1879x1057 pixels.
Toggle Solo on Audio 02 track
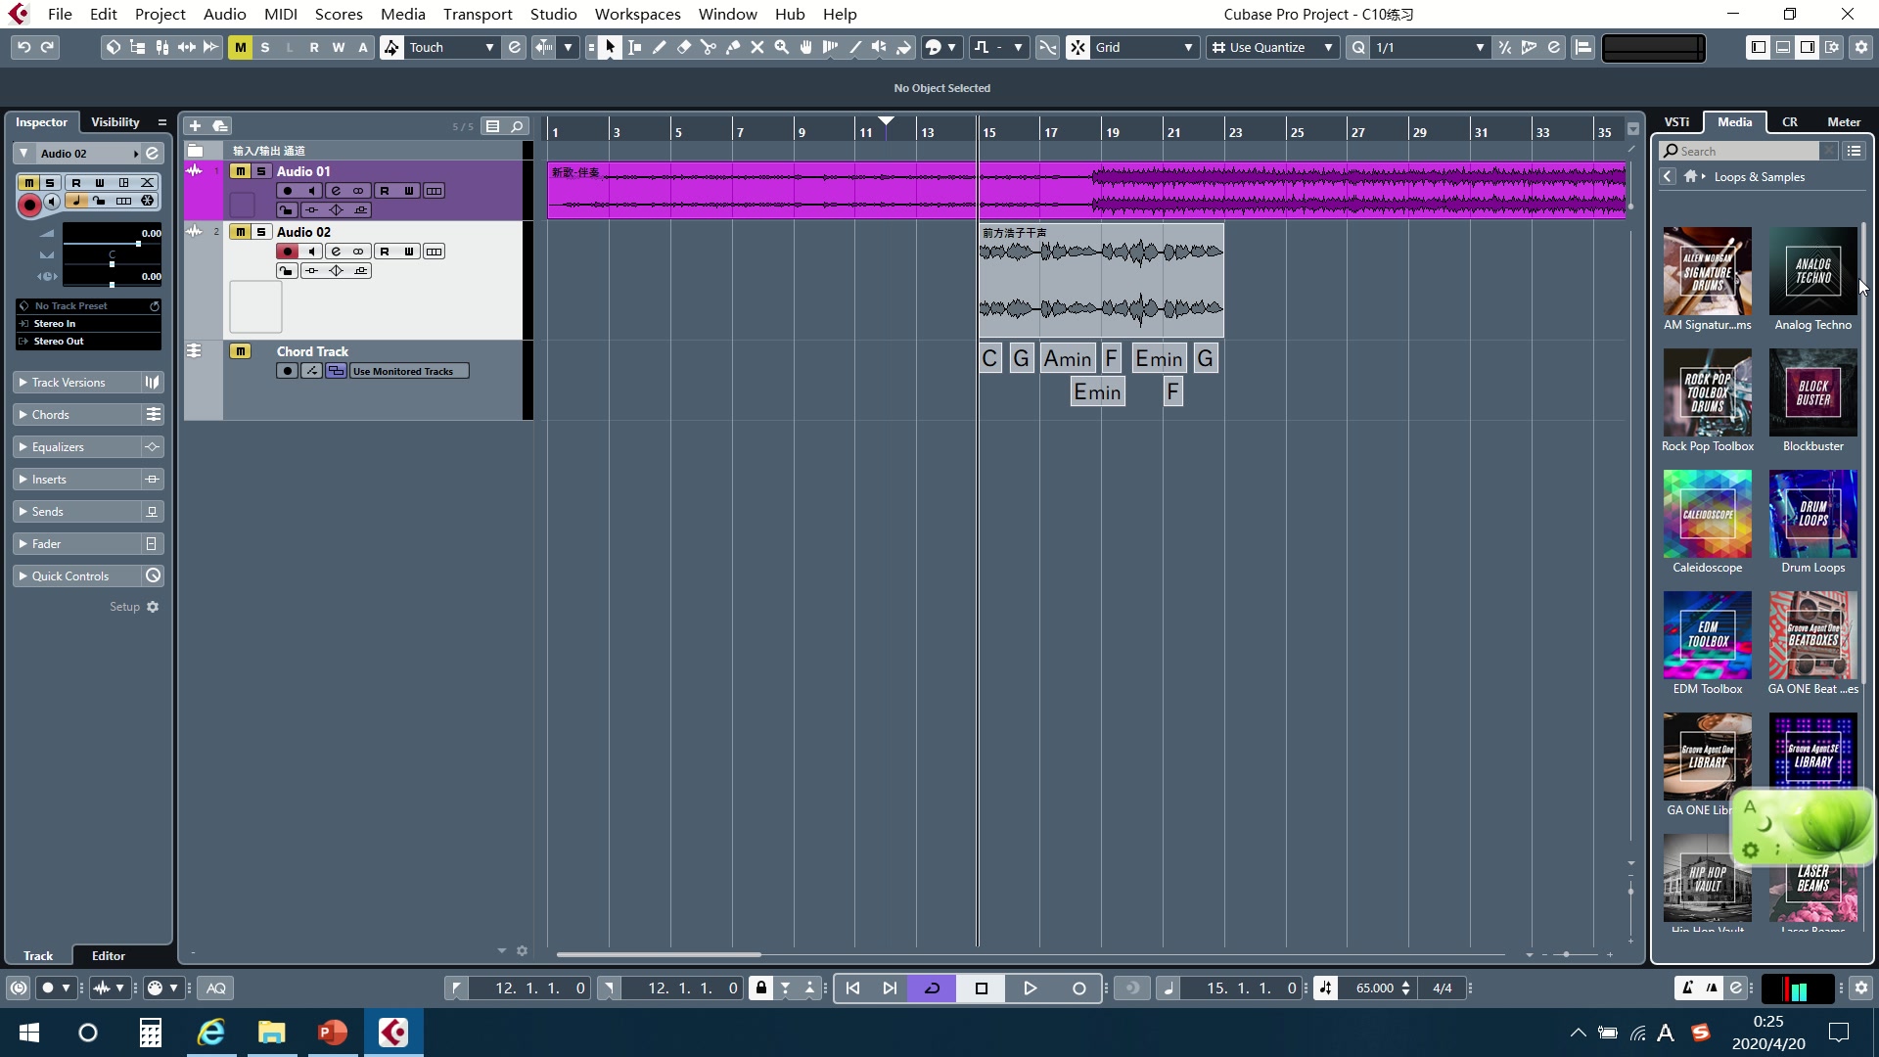click(x=261, y=232)
